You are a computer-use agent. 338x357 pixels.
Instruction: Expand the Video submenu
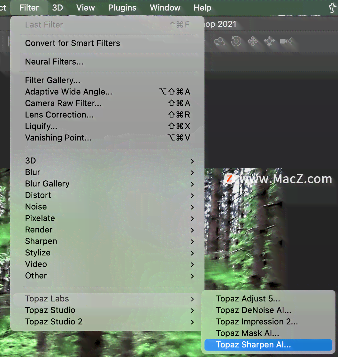click(x=107, y=264)
